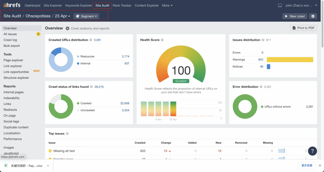Screen dimensions: 324x172
Task: Click the help icon beside Health Score
Action: [162, 40]
